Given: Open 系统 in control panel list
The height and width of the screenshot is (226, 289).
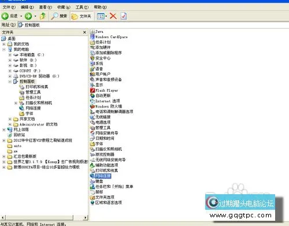Looking at the screenshot, I should [x=97, y=64].
